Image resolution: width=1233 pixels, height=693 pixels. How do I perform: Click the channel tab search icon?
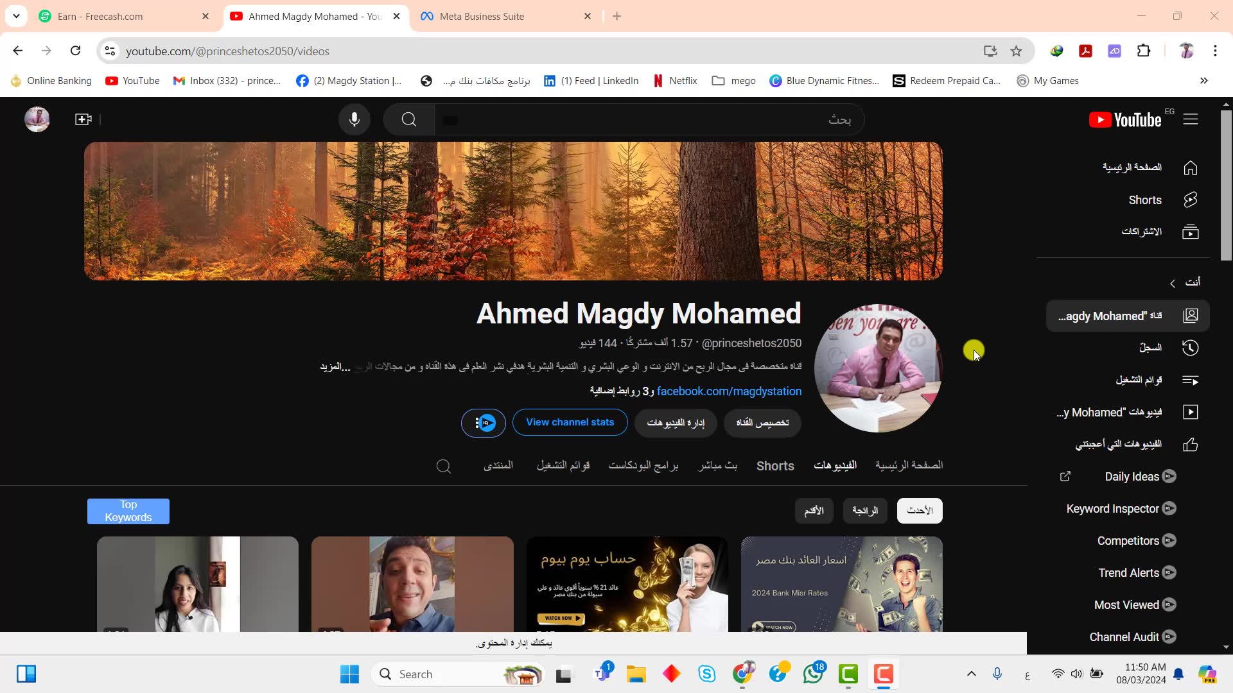[x=443, y=466]
